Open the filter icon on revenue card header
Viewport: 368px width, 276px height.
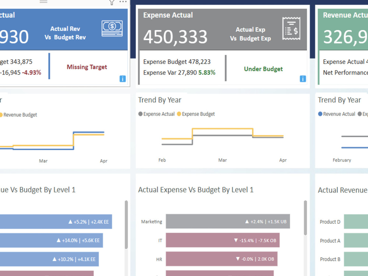112,2
